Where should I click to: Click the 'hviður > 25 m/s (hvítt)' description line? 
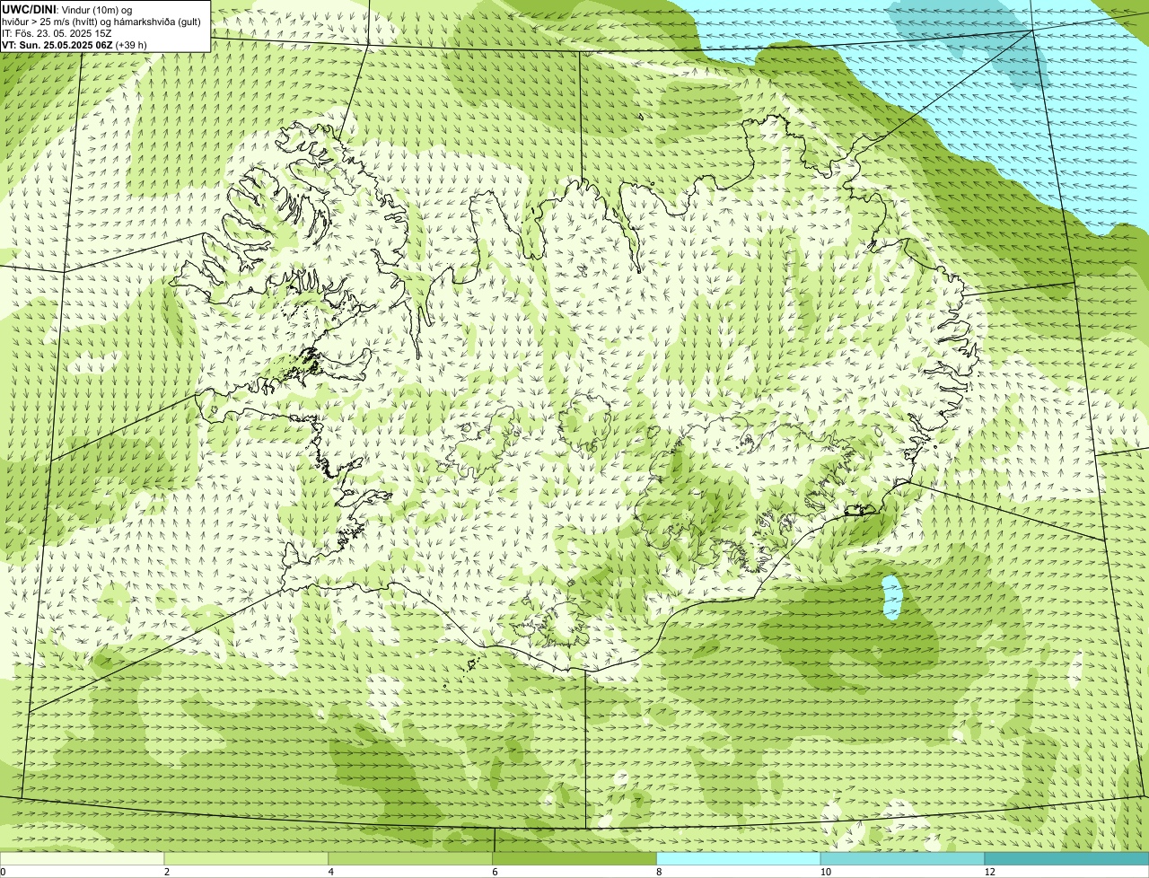point(101,21)
